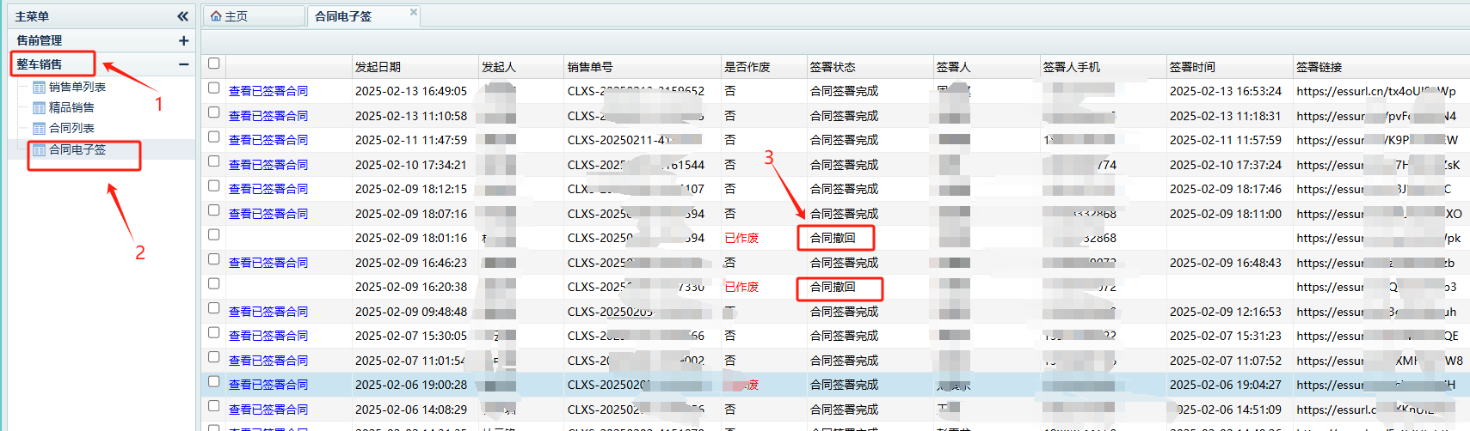Tick the checkbox for row 2025-02-06 19:00:28
Image resolution: width=1470 pixels, height=431 pixels.
[x=214, y=381]
